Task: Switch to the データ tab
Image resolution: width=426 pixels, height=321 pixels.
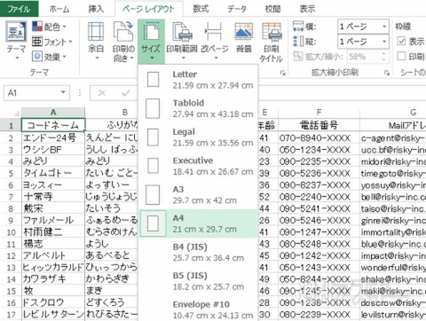Action: [236, 9]
